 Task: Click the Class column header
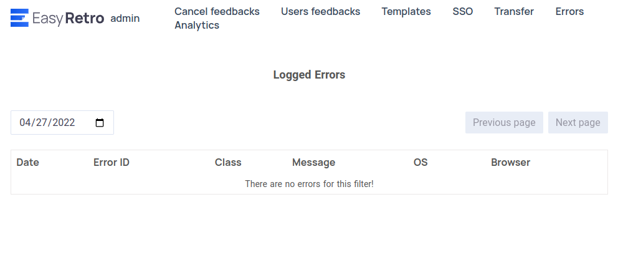coord(228,163)
